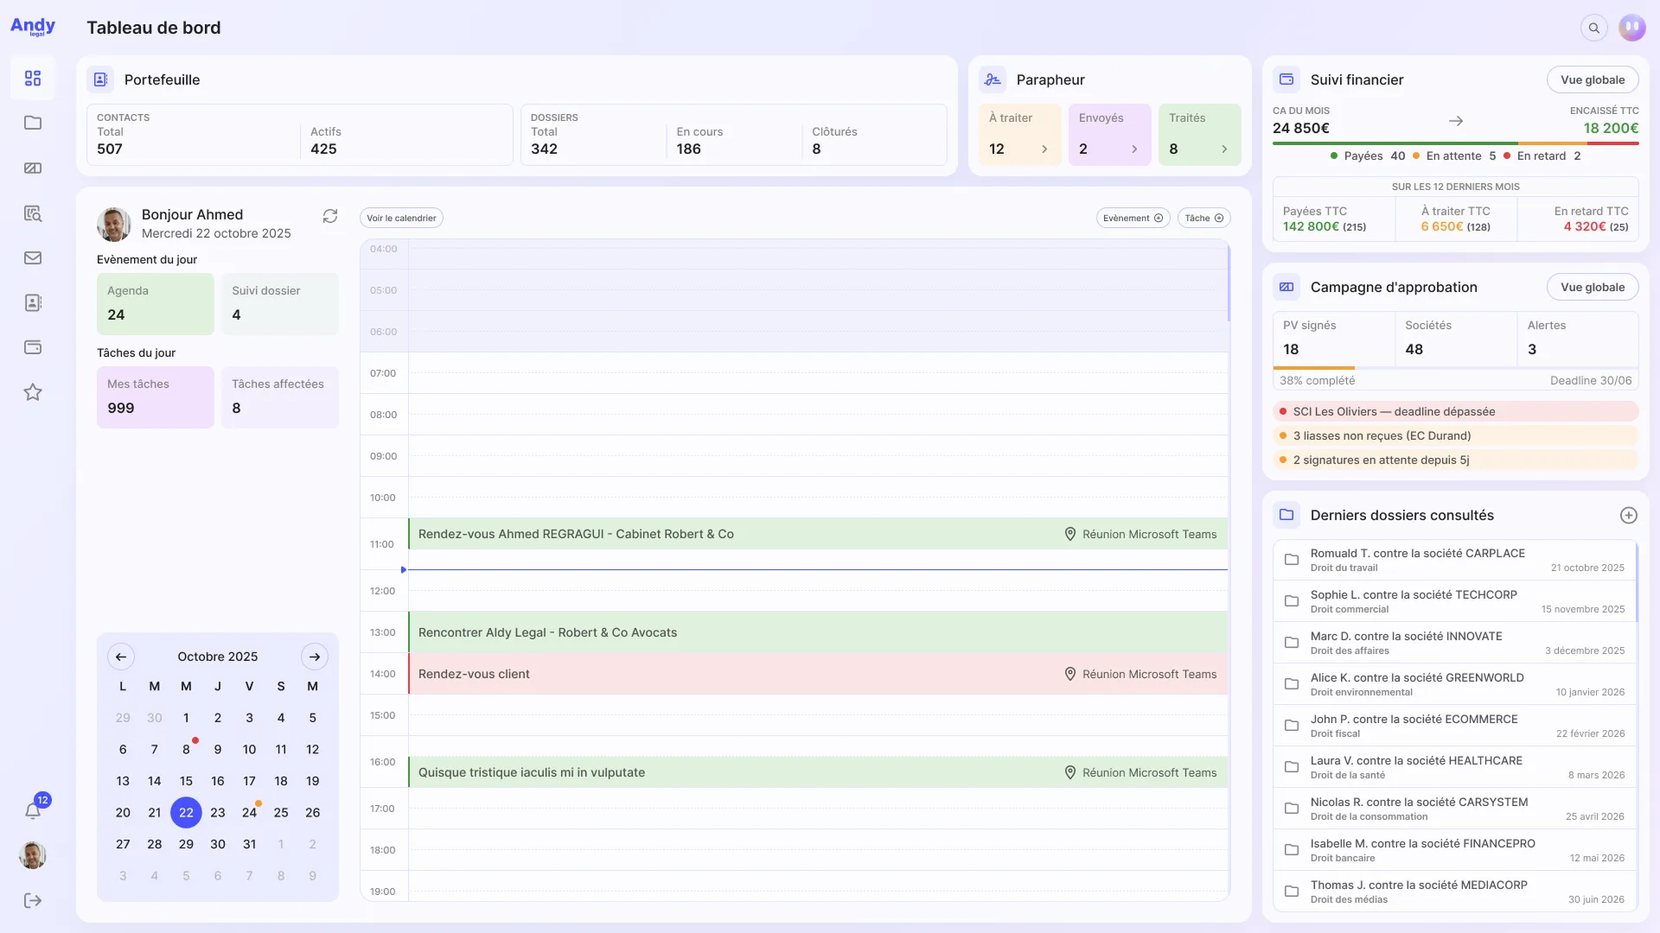Image resolution: width=1660 pixels, height=933 pixels.
Task: Open the Agenda 24 tile
Action: click(156, 304)
